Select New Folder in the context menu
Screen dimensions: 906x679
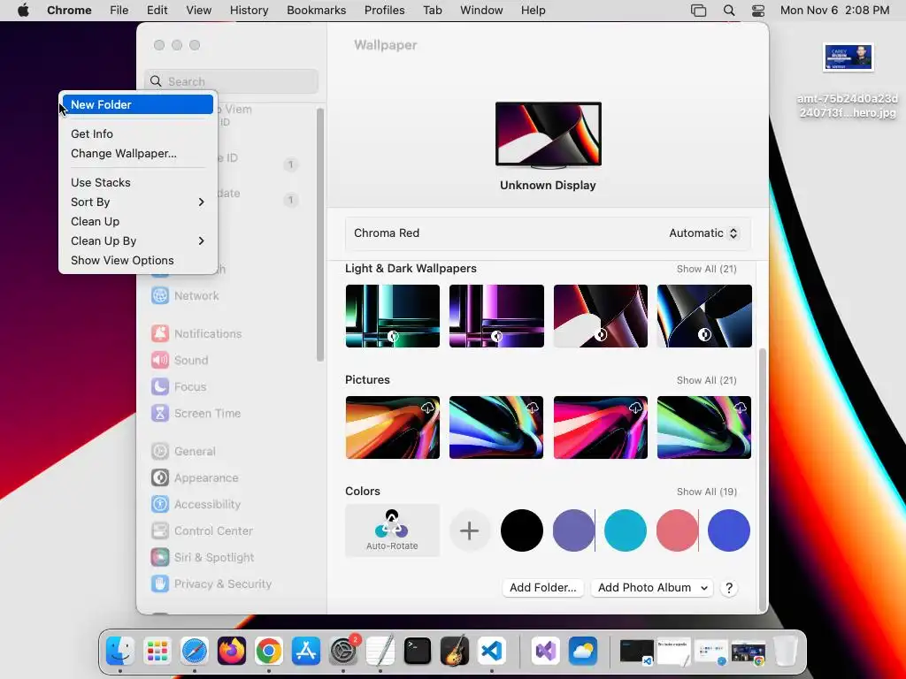(x=137, y=104)
